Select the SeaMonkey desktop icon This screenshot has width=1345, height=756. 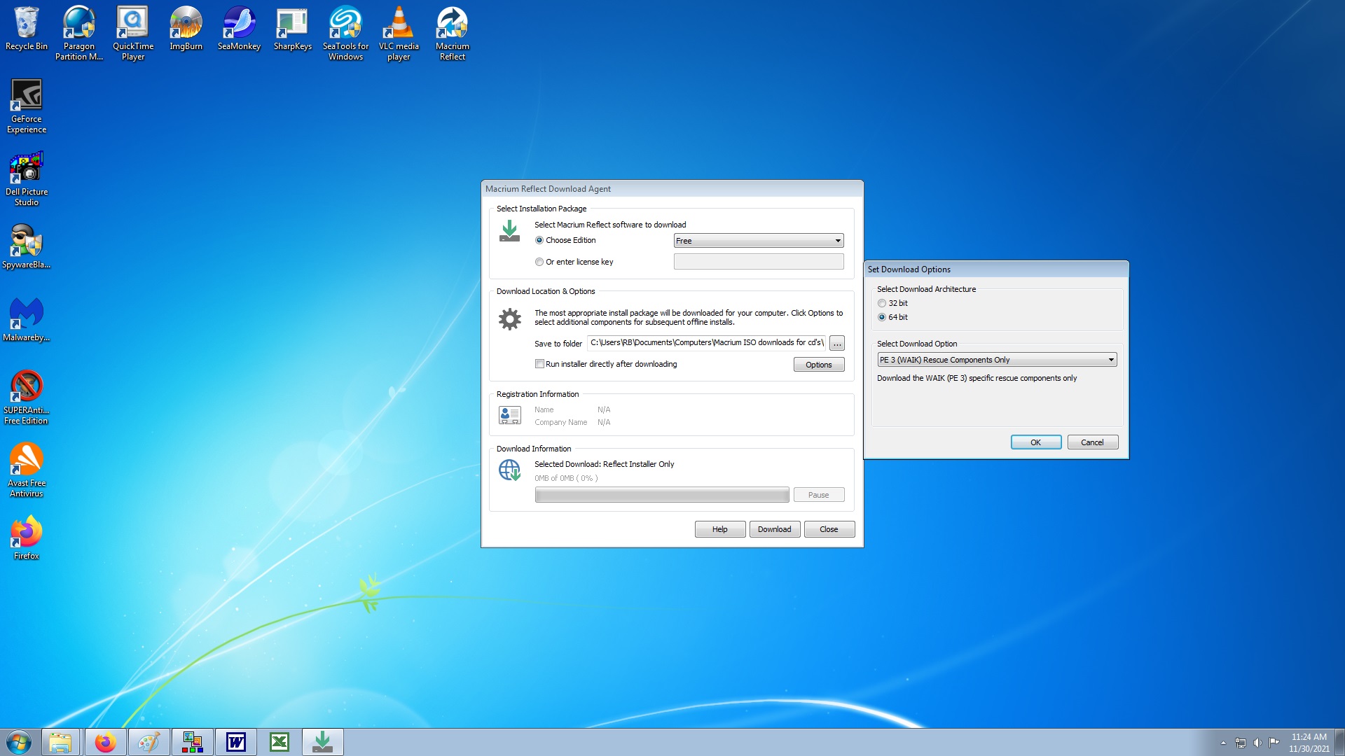[x=239, y=29]
